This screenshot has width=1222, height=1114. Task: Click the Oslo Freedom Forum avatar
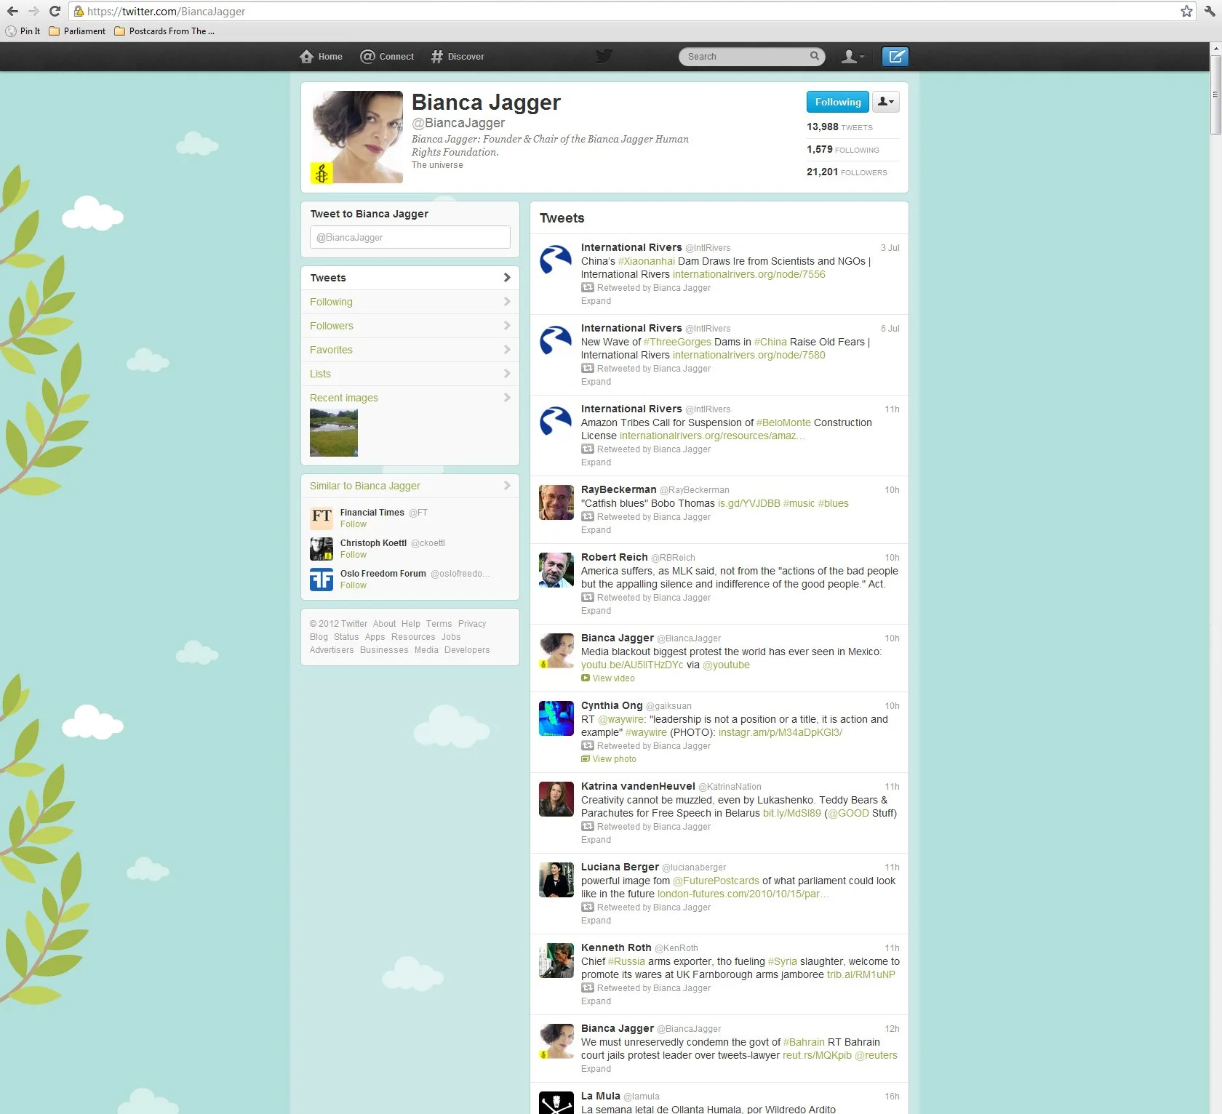[322, 580]
